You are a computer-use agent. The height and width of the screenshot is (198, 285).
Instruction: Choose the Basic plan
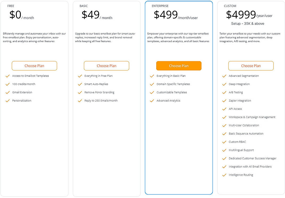click(107, 66)
